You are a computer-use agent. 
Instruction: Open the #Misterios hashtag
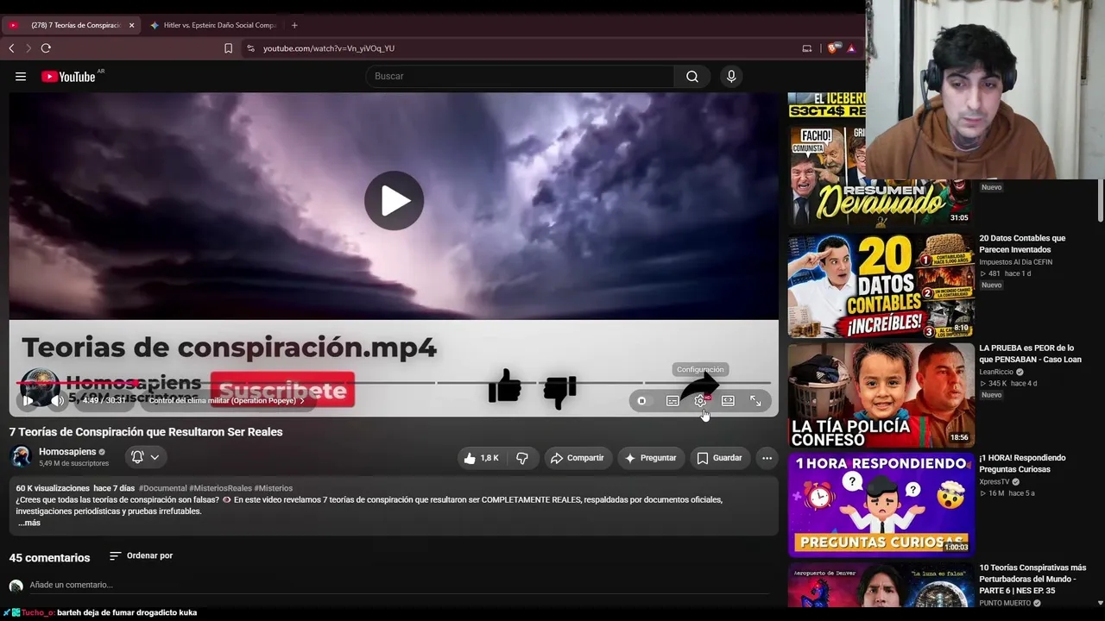[274, 488]
